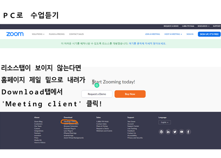Open the English language selector
This screenshot has height=158, width=221.
click(x=164, y=122)
